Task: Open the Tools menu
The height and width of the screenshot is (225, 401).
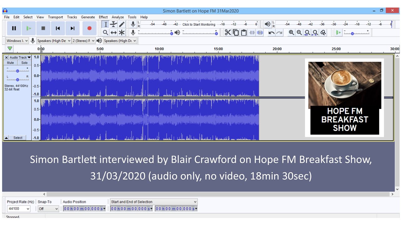Action: click(x=132, y=17)
